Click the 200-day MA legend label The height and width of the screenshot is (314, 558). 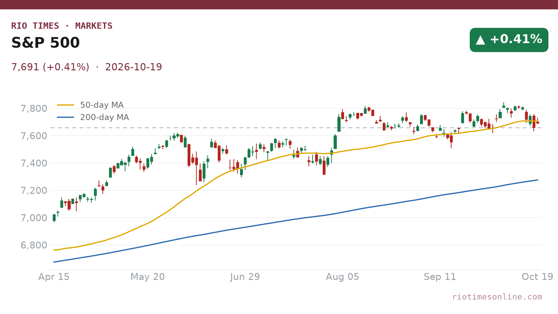(x=104, y=117)
